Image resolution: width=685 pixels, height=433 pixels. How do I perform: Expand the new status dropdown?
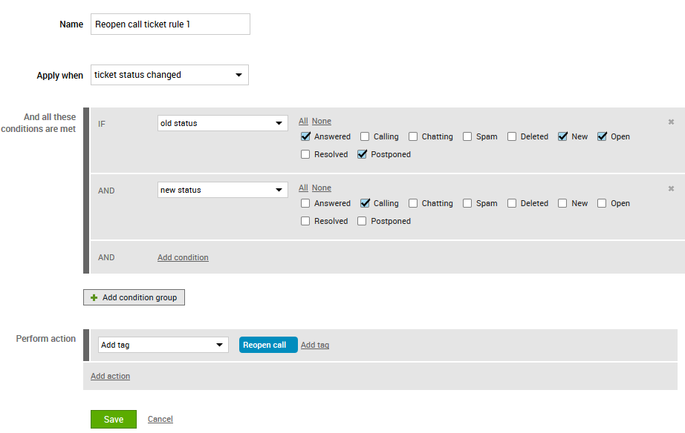coord(222,190)
